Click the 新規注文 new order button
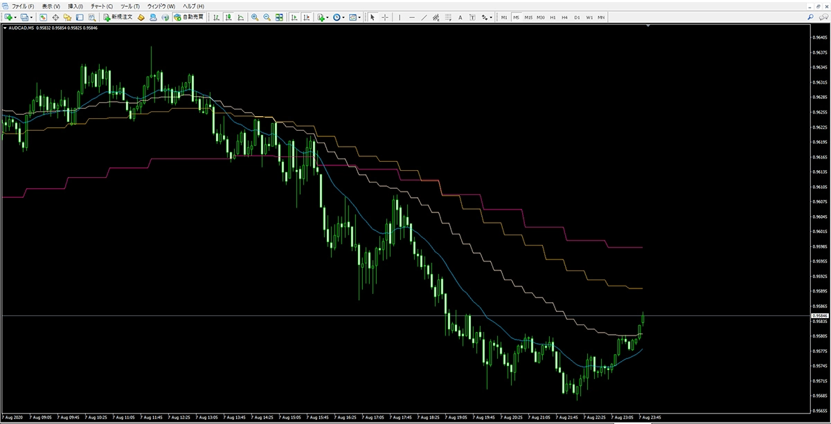 (118, 17)
